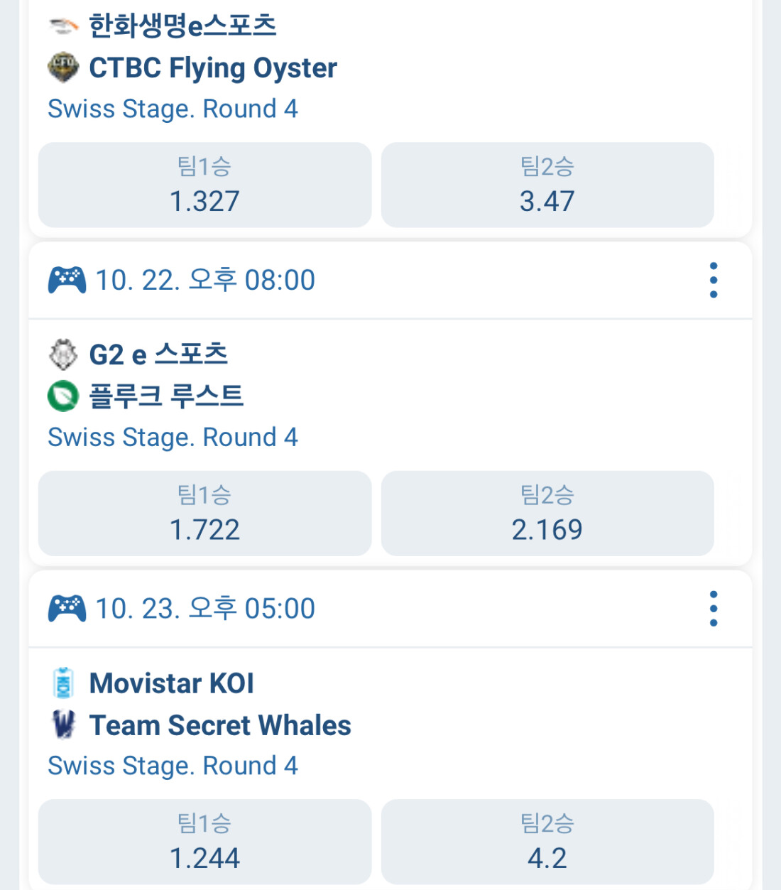Click the gamepad icon beside 10. 22.

(67, 280)
